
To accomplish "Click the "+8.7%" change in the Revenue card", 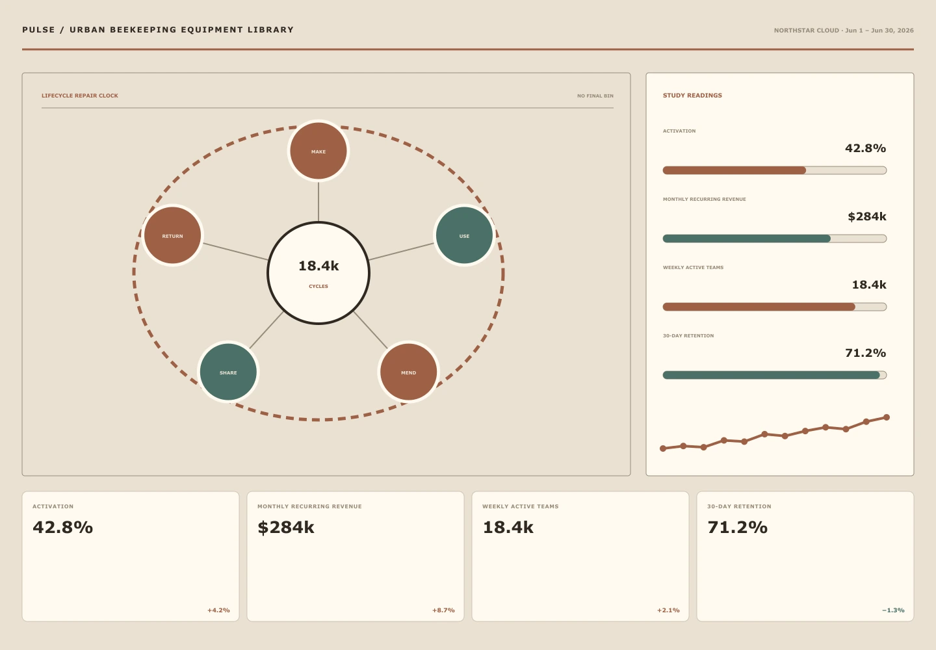I will click(x=443, y=610).
